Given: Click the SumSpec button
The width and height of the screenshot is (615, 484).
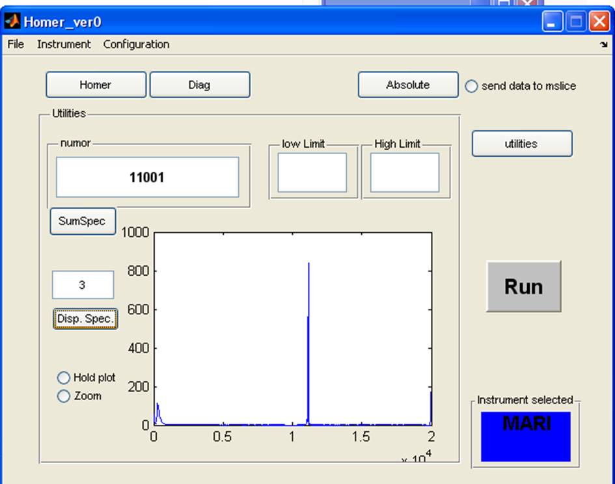Looking at the screenshot, I should 83,221.
